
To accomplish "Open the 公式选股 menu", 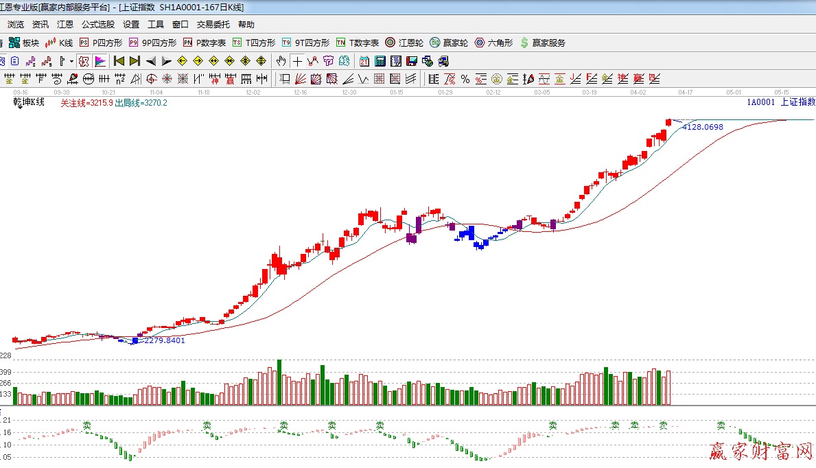I will point(98,24).
